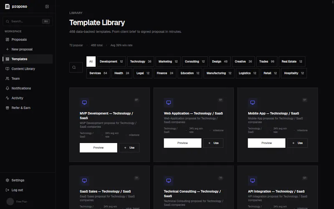Click score badge on Technical Consulting card
The height and width of the screenshot is (209, 334).
tap(220, 178)
